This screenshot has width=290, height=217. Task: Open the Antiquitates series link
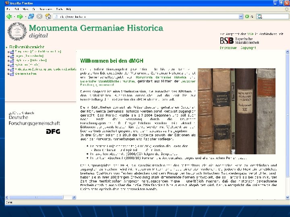[x=46, y=69]
